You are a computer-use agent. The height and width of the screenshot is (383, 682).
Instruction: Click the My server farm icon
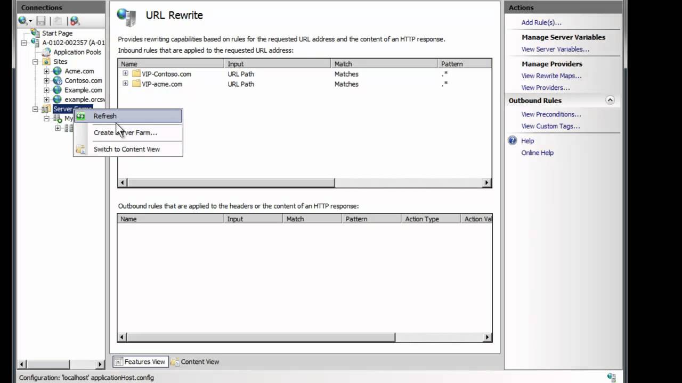click(58, 119)
